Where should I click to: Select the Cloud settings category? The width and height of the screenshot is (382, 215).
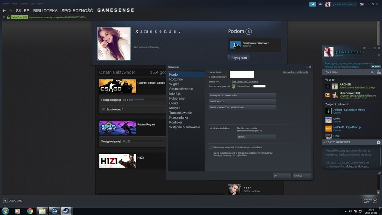coord(187,103)
